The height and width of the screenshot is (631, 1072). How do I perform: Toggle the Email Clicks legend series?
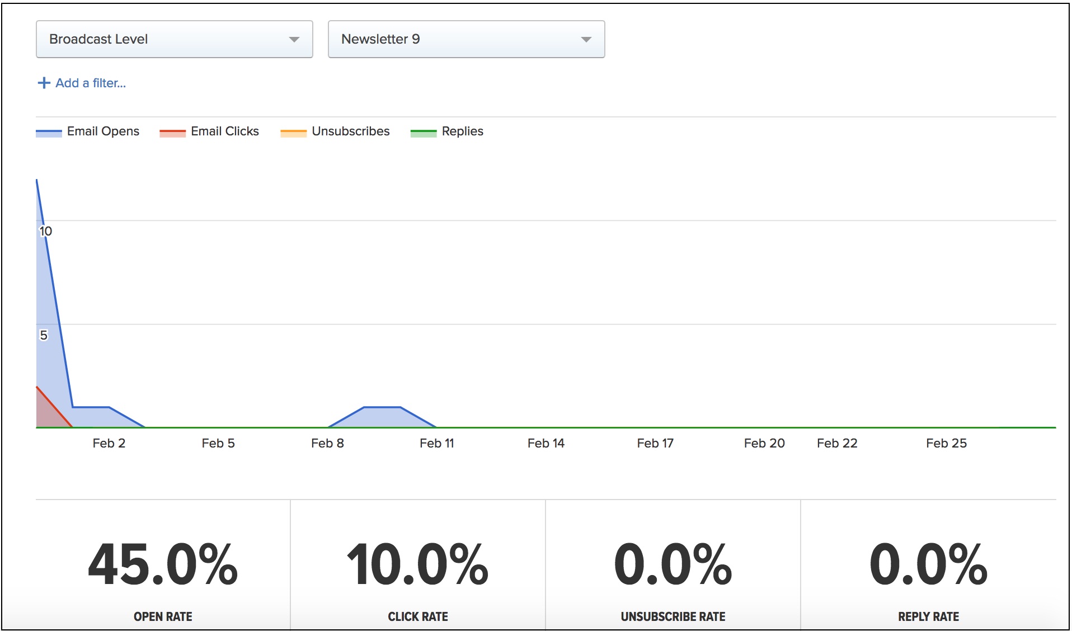(x=209, y=131)
